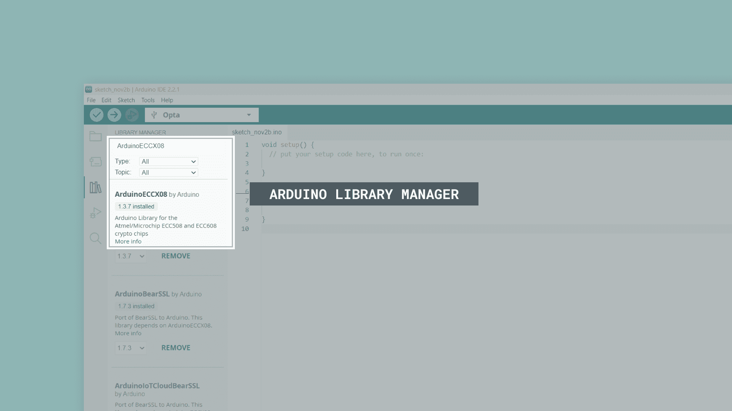
Task: Start the debugger from the toolbar
Action: (x=132, y=115)
